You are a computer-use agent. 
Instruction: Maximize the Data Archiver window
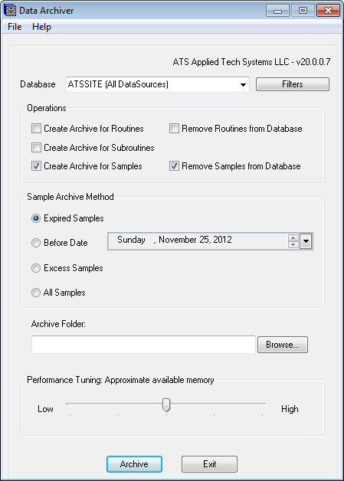click(x=303, y=11)
